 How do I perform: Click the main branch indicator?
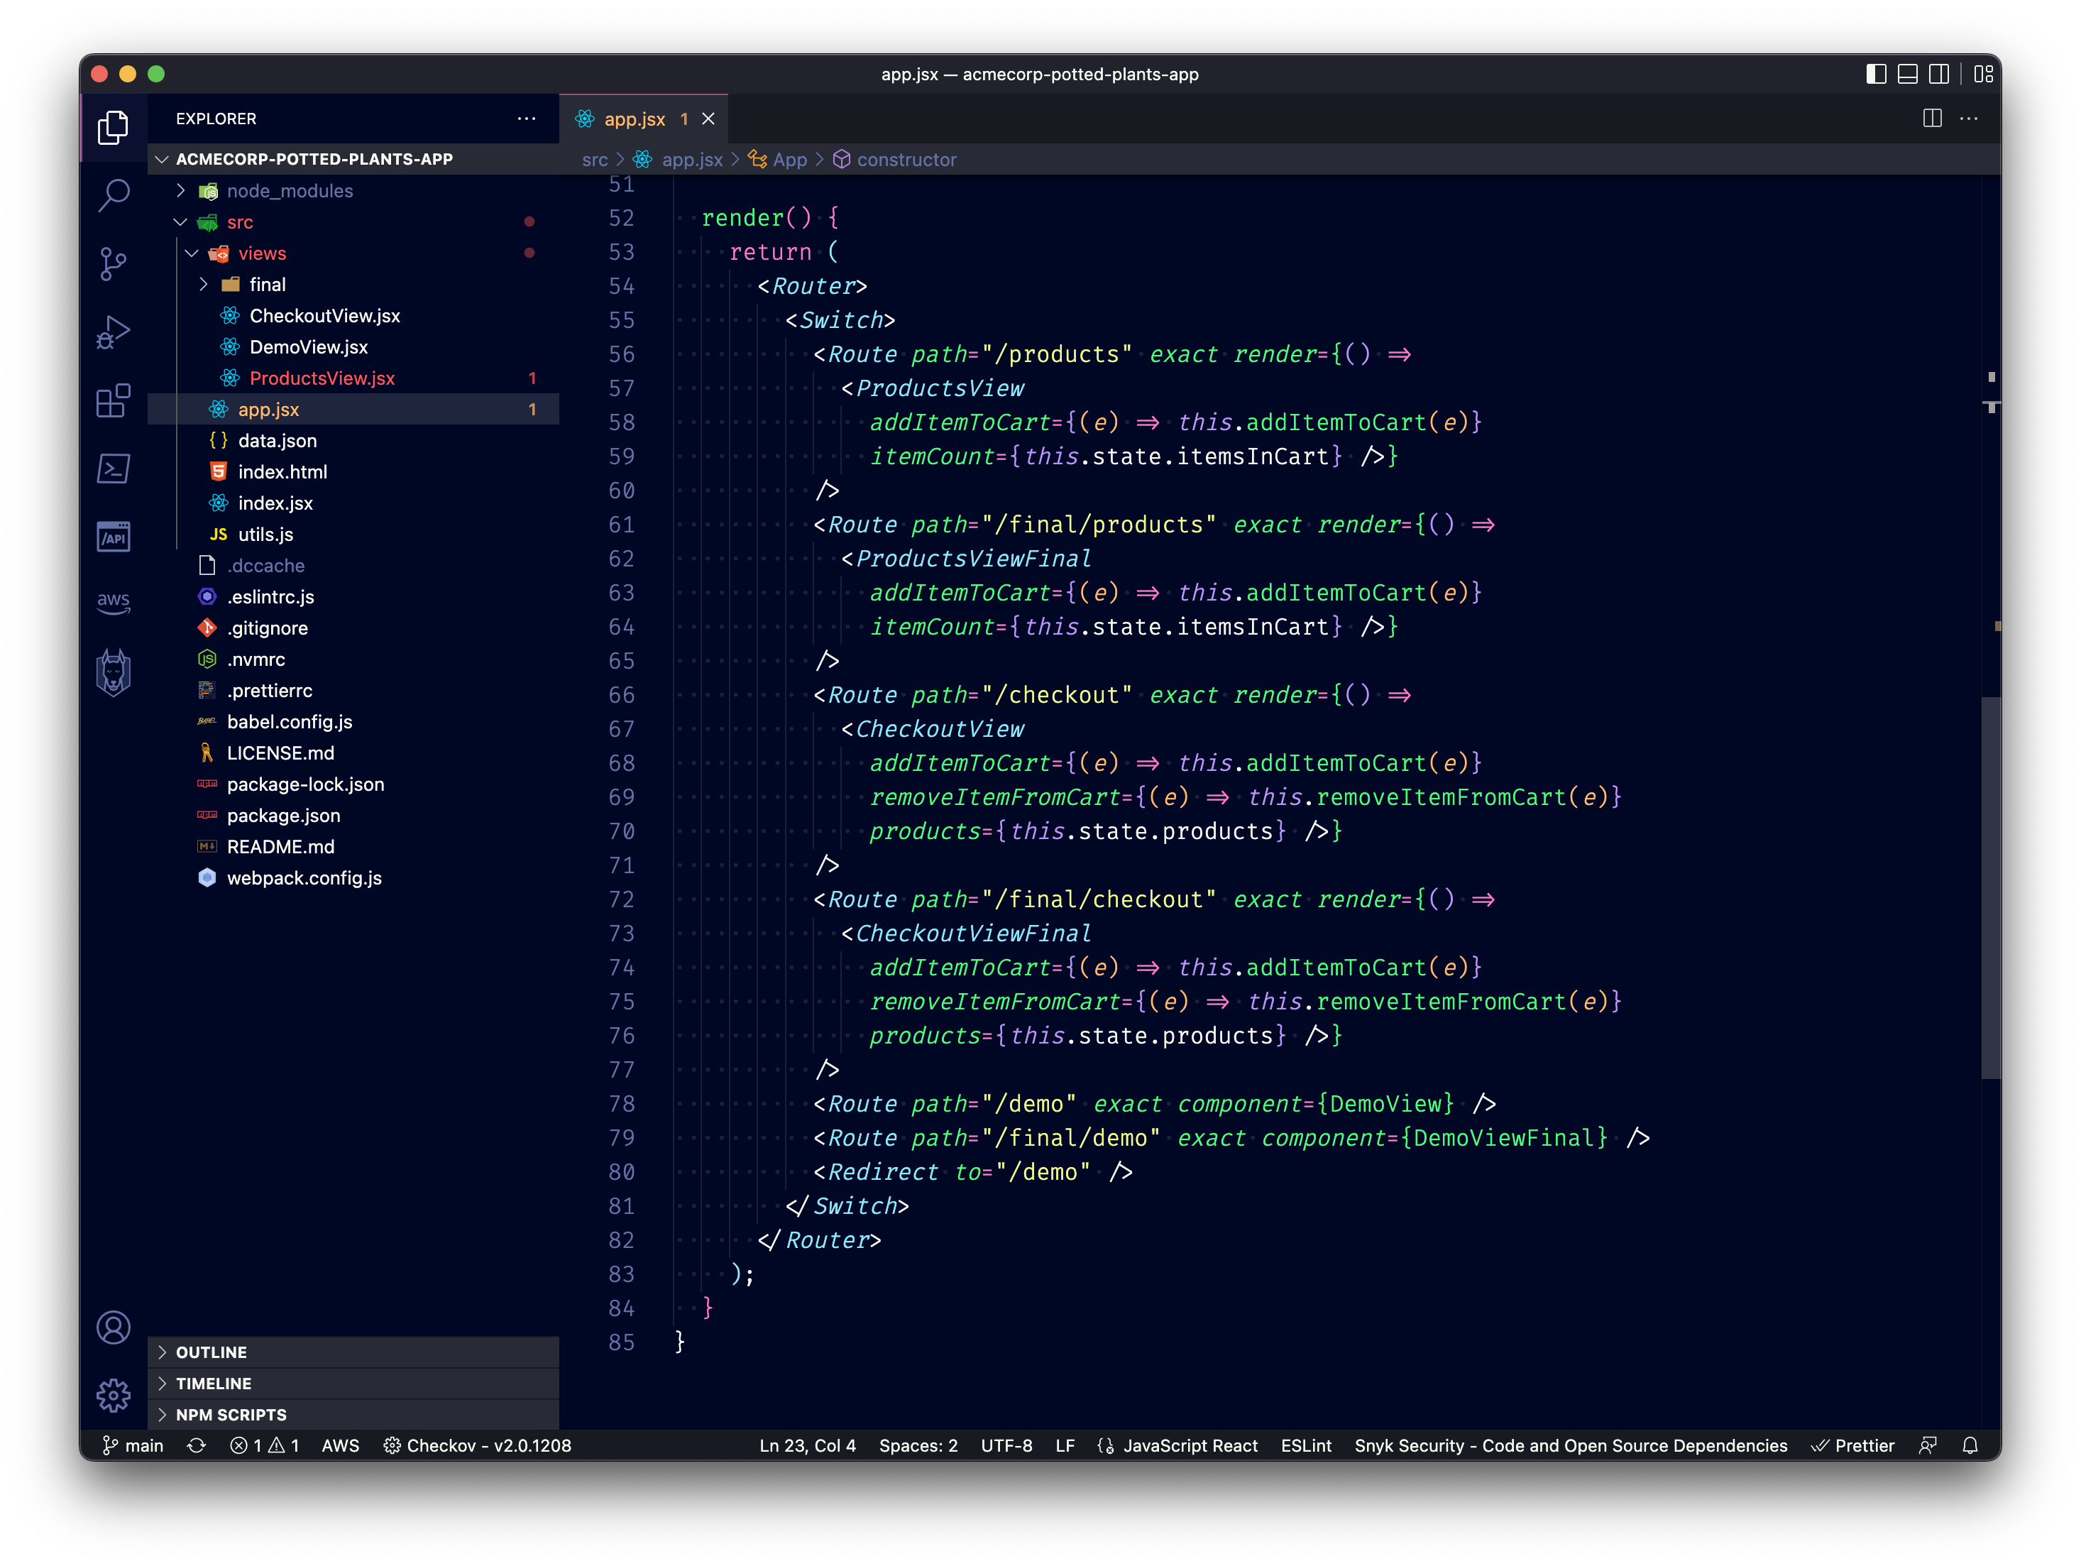point(133,1445)
